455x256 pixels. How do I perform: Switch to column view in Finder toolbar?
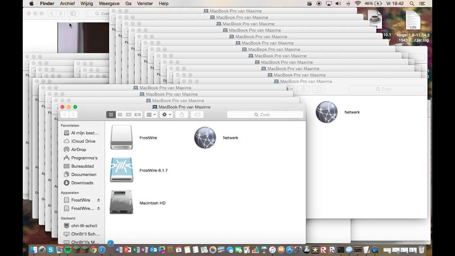(129, 114)
